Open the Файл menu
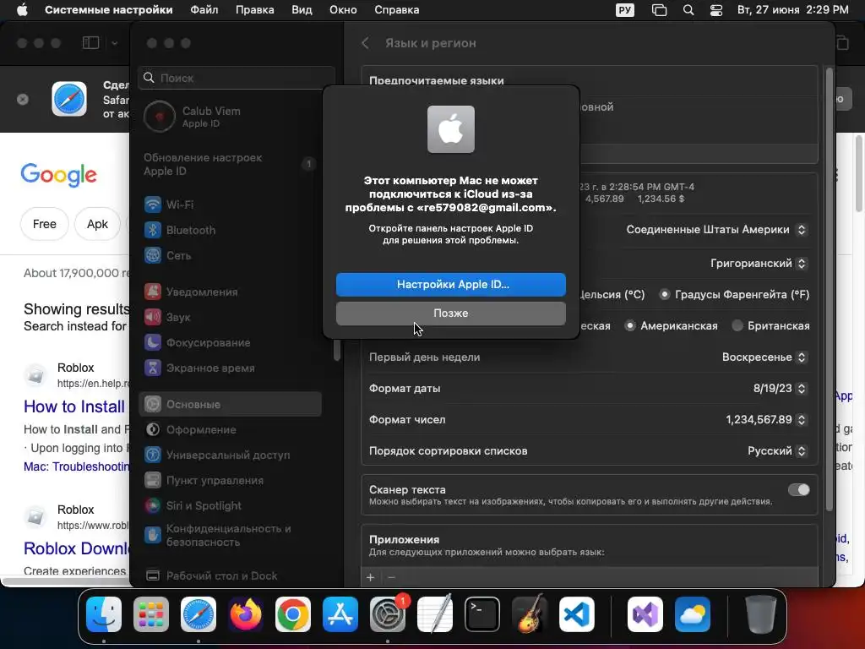 (204, 10)
